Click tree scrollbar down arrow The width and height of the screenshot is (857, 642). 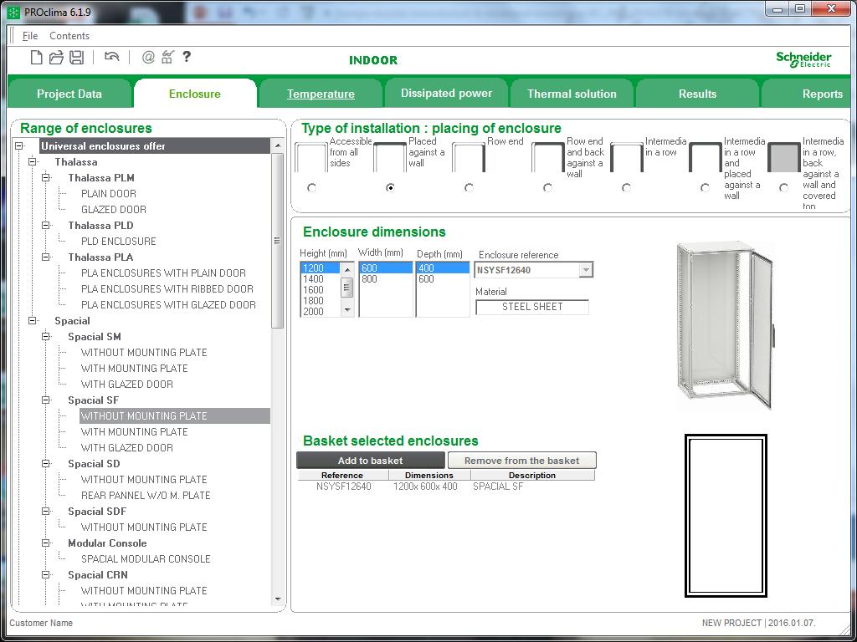point(278,599)
